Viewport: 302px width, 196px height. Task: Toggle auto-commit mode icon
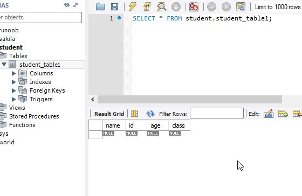point(241,7)
